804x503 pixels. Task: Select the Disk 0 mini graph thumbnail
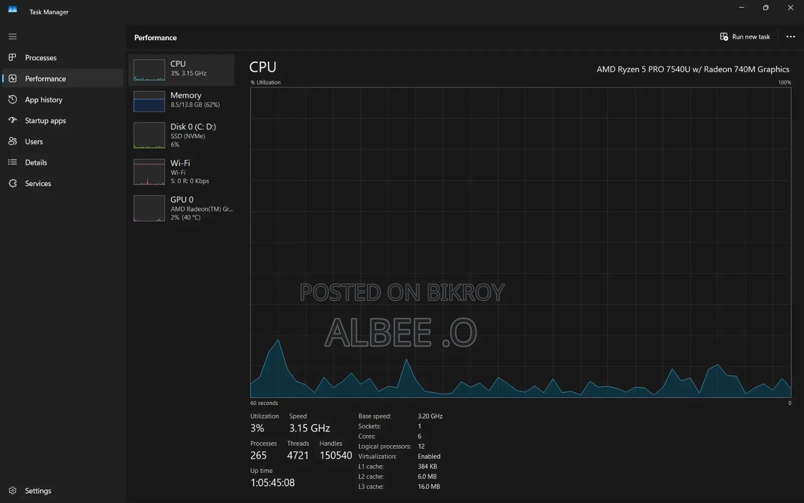click(149, 135)
